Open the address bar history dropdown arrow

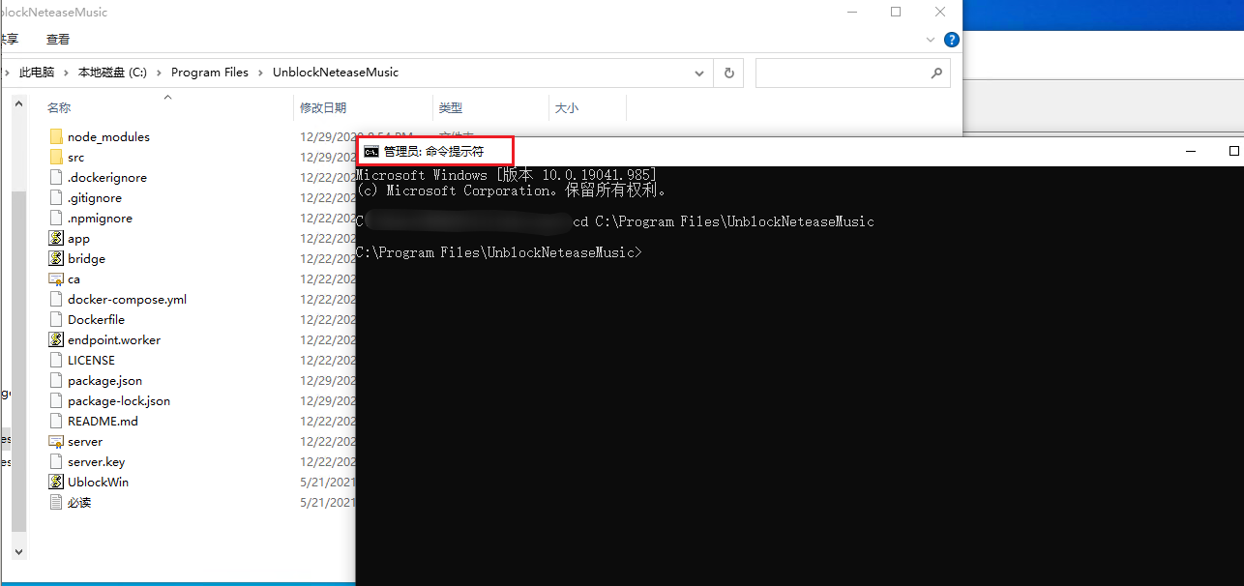[698, 73]
